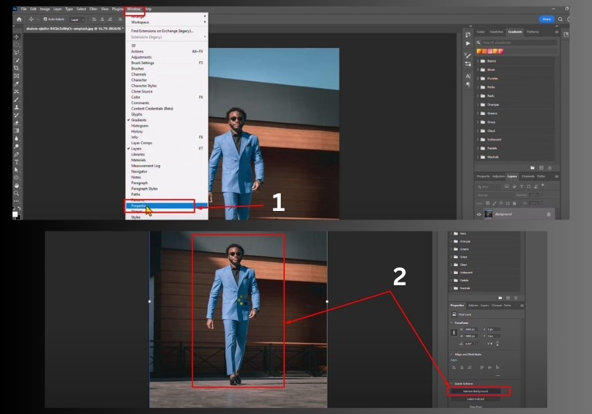Select the Crop tool
This screenshot has height=414, width=592.
point(16,68)
